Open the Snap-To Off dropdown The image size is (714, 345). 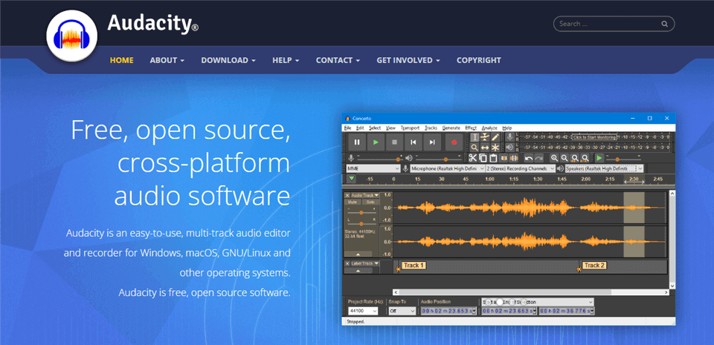click(402, 311)
